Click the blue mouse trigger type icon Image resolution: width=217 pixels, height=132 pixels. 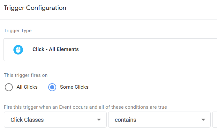[18, 49]
